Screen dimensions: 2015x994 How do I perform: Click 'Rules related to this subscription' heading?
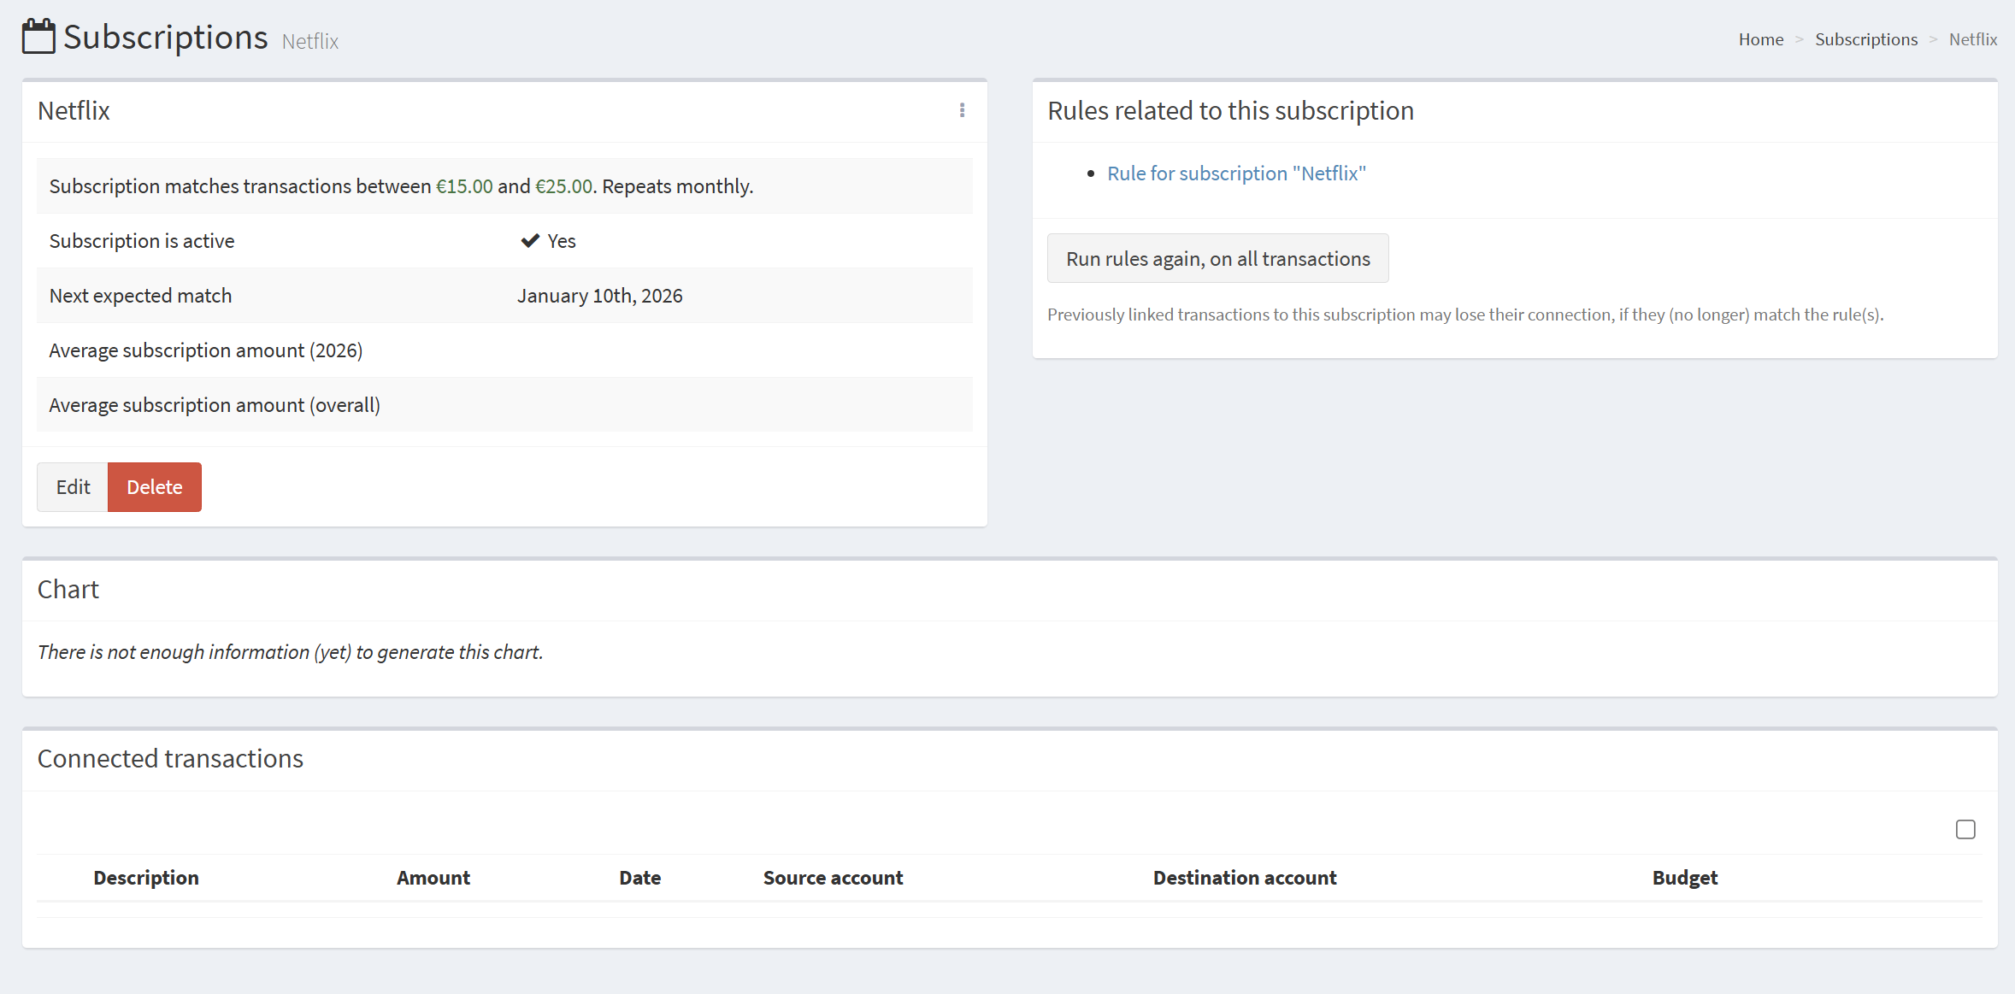1230,111
